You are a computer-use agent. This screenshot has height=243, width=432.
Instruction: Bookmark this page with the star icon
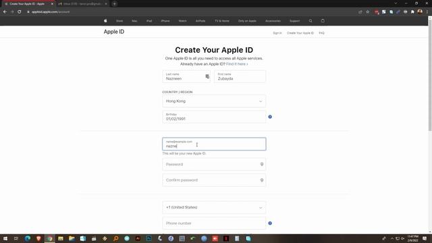point(367,12)
